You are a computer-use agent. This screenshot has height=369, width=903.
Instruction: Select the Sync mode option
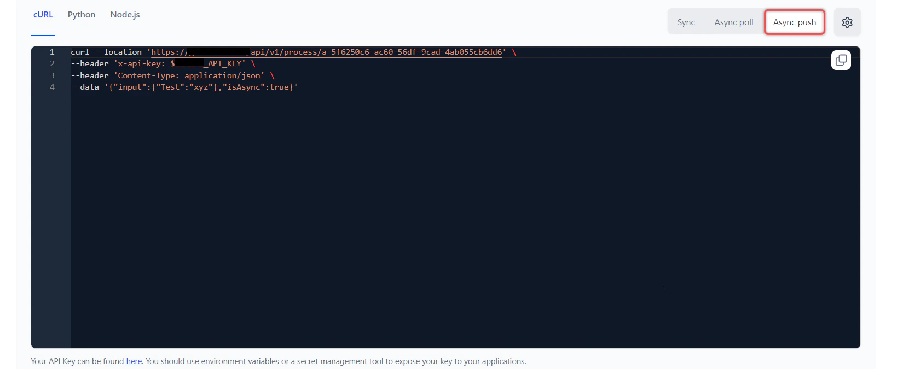click(686, 22)
